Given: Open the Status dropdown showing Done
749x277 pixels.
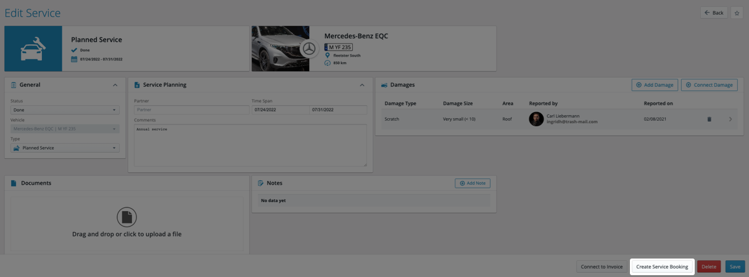Looking at the screenshot, I should (x=65, y=110).
